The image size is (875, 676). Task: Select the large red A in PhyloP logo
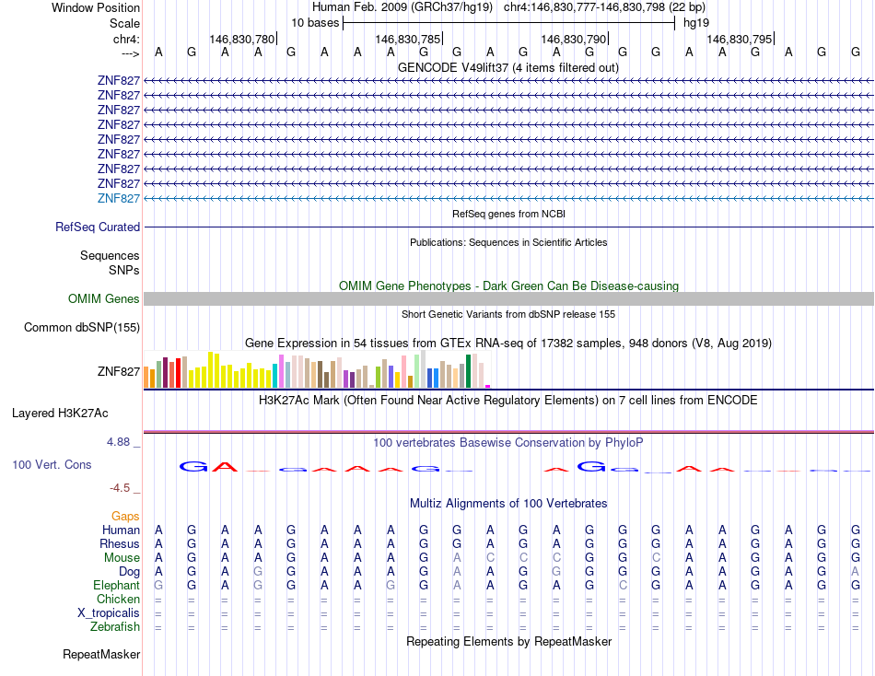[225, 466]
